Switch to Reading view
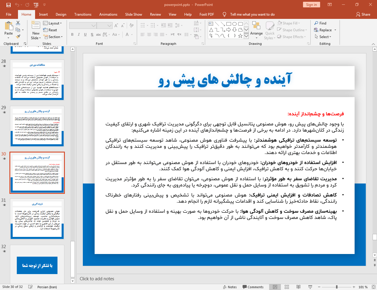Viewport: 377px width, 290px height. click(298, 287)
